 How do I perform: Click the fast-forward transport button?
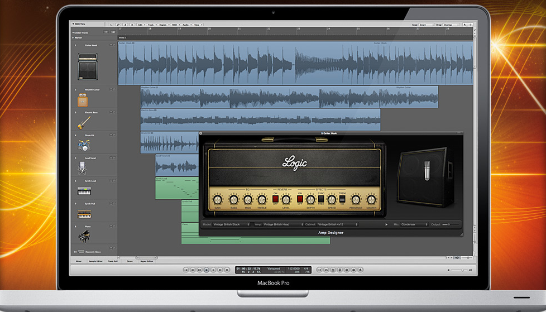point(199,270)
